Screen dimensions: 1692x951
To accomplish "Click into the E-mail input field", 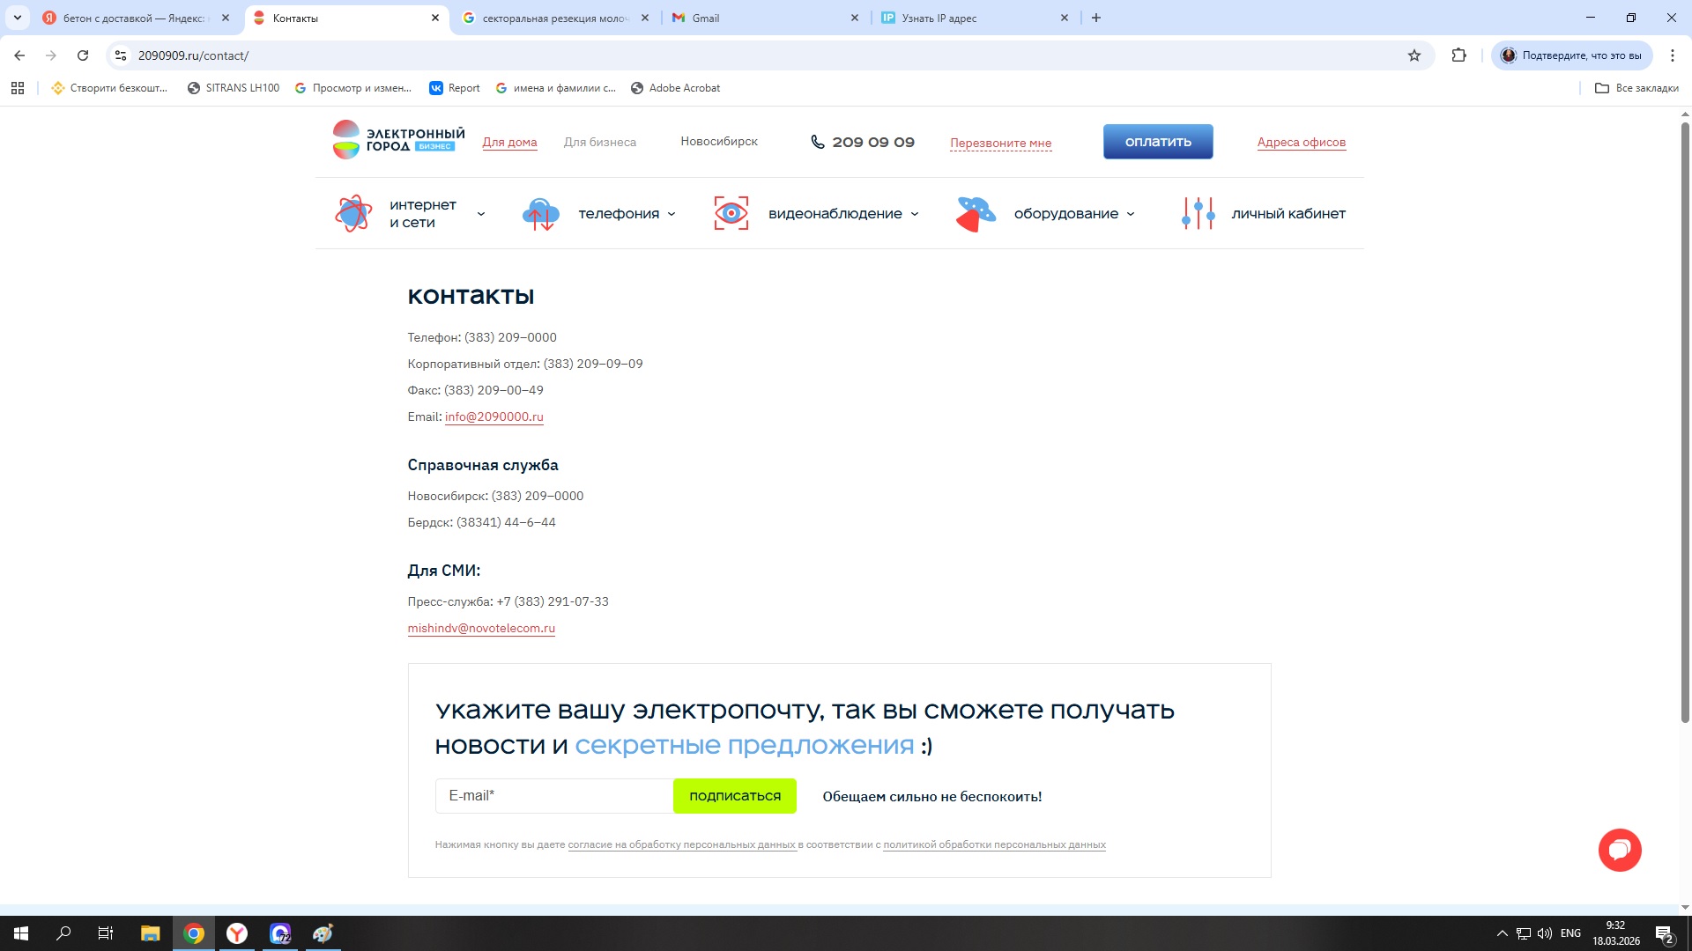I will 553,796.
